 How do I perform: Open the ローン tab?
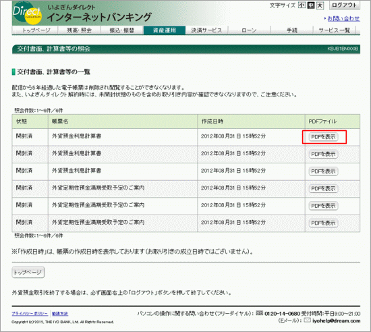point(250,30)
